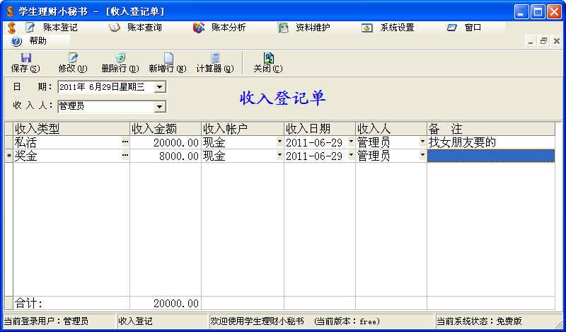
Task: Click the 合计 total amount 20000.00
Action: (x=166, y=303)
